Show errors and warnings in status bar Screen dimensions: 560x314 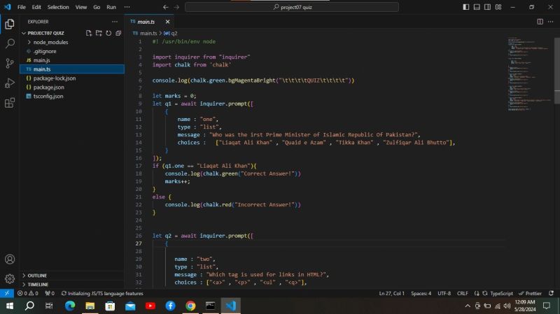(x=27, y=293)
